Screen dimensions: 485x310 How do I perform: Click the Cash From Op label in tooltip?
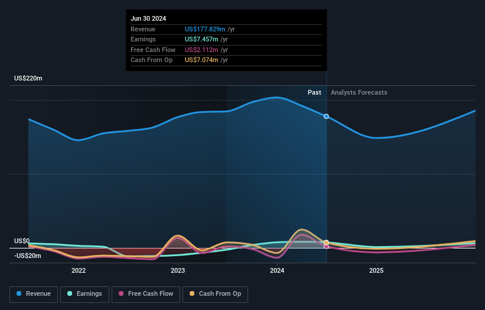click(x=152, y=60)
